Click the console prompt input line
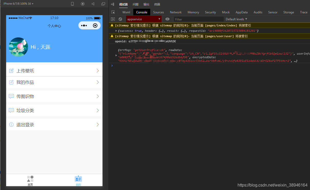 209,66
